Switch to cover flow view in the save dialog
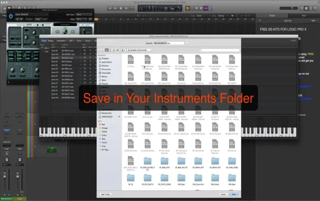320x201 pixels. pos(117,50)
